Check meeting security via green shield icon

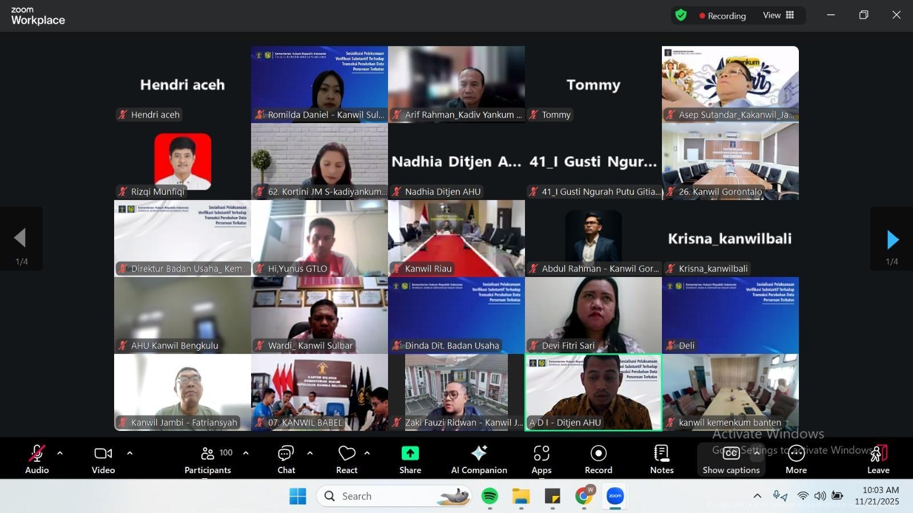[681, 15]
